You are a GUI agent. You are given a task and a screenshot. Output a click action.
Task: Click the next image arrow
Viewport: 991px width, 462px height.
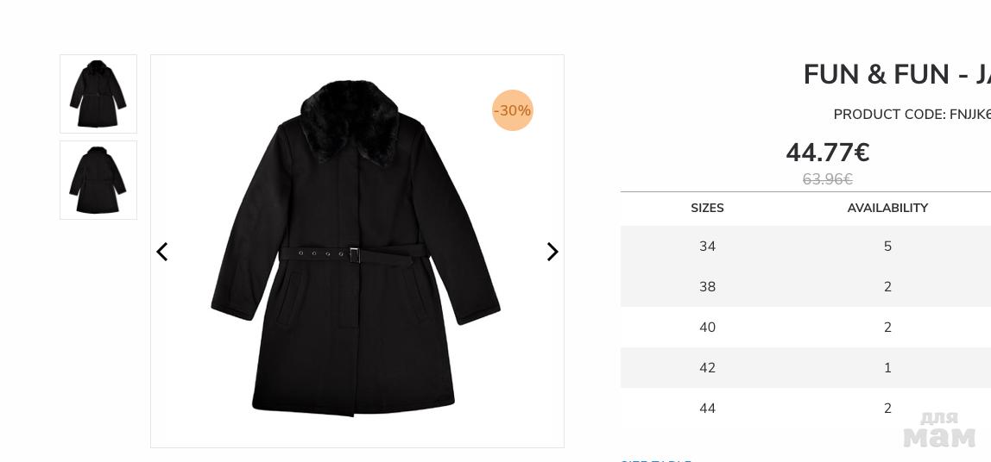(x=552, y=252)
